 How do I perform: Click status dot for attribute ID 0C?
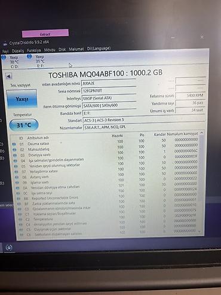click(18, 193)
